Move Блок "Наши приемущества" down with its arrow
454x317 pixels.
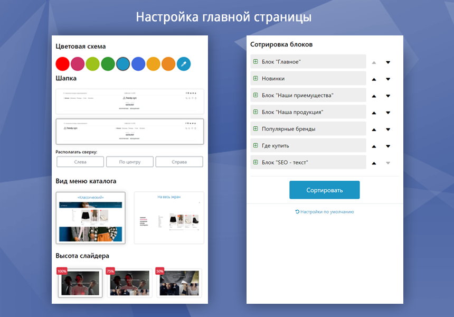pos(388,95)
